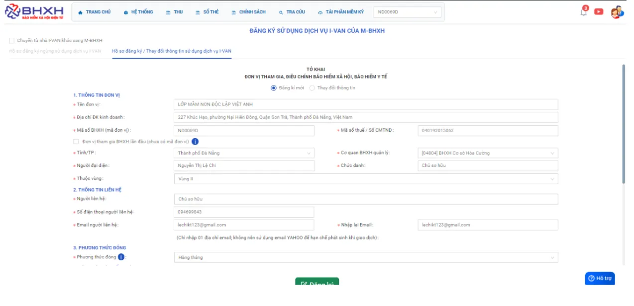The height and width of the screenshot is (306, 634).
Task: Open SỔ THẺ menu
Action: [207, 12]
